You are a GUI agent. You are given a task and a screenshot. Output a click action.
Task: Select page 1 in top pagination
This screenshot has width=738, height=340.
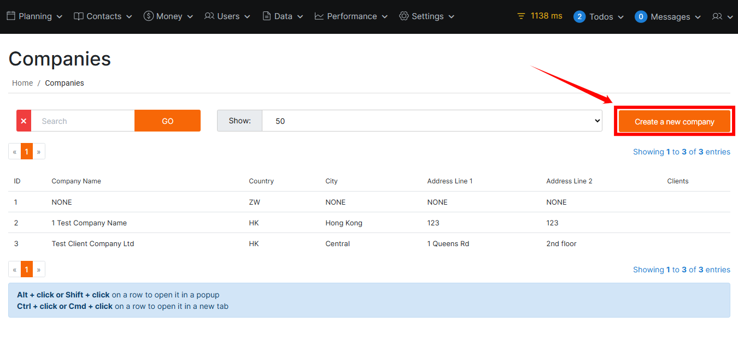point(27,152)
